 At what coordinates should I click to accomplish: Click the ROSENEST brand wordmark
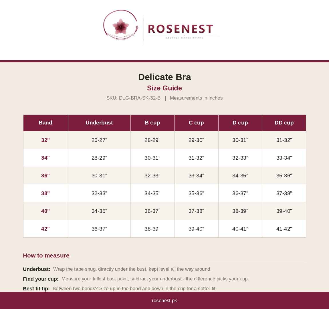[181, 29]
